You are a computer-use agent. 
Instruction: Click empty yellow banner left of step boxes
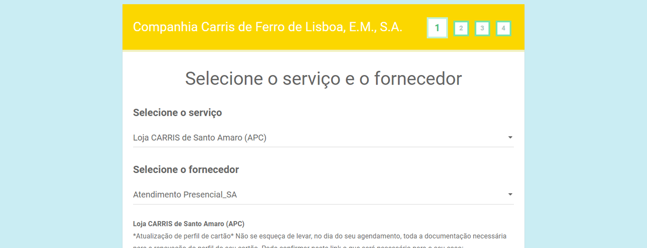coord(414,40)
